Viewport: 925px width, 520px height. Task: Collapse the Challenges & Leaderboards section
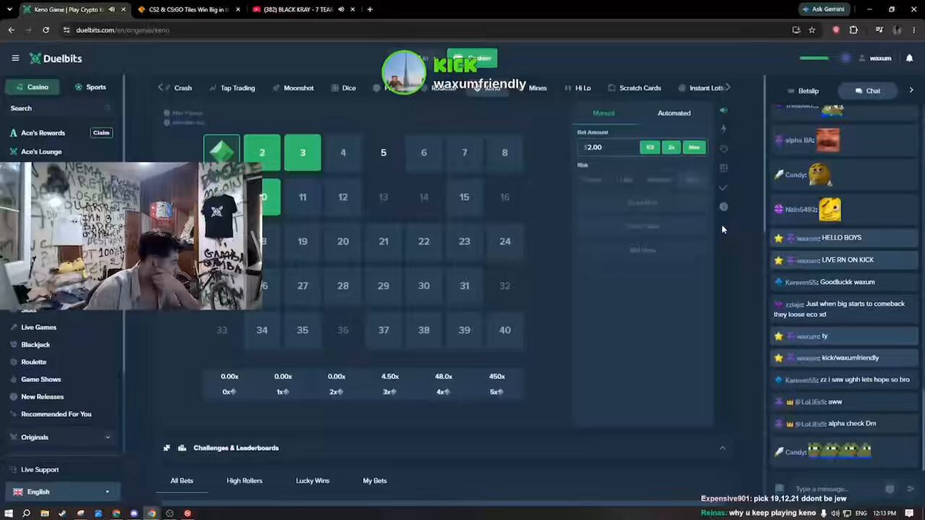click(722, 448)
